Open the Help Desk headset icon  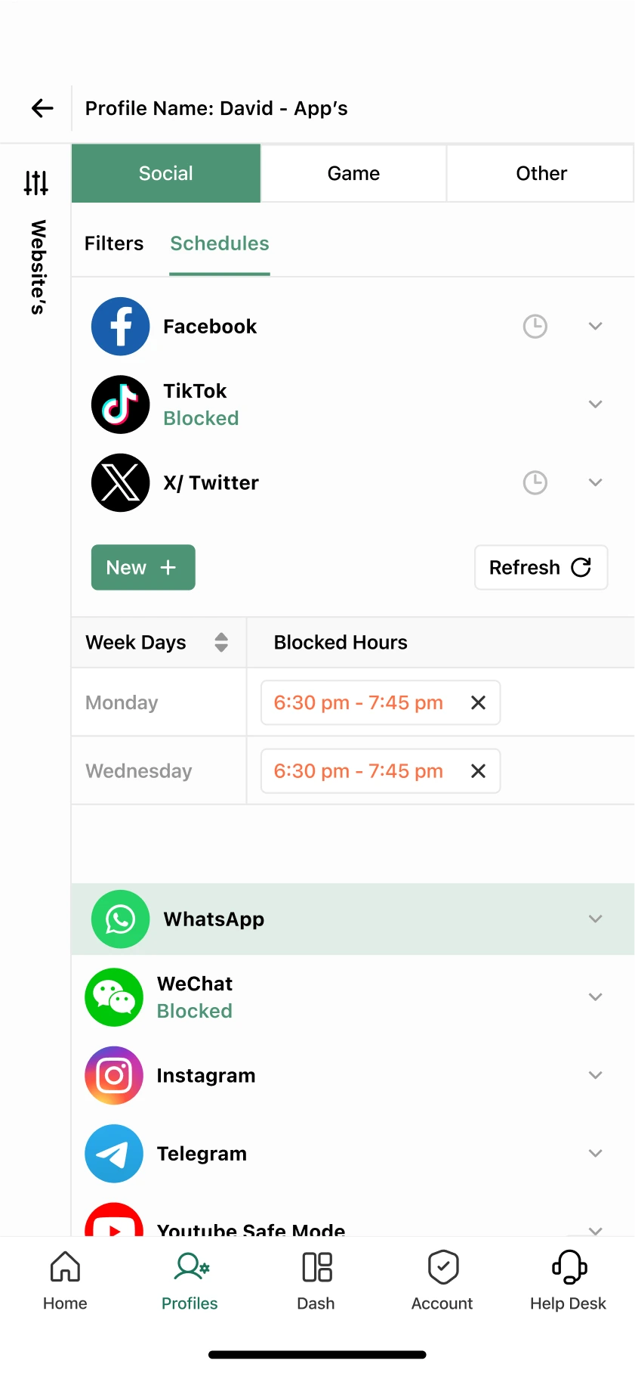click(x=569, y=1267)
